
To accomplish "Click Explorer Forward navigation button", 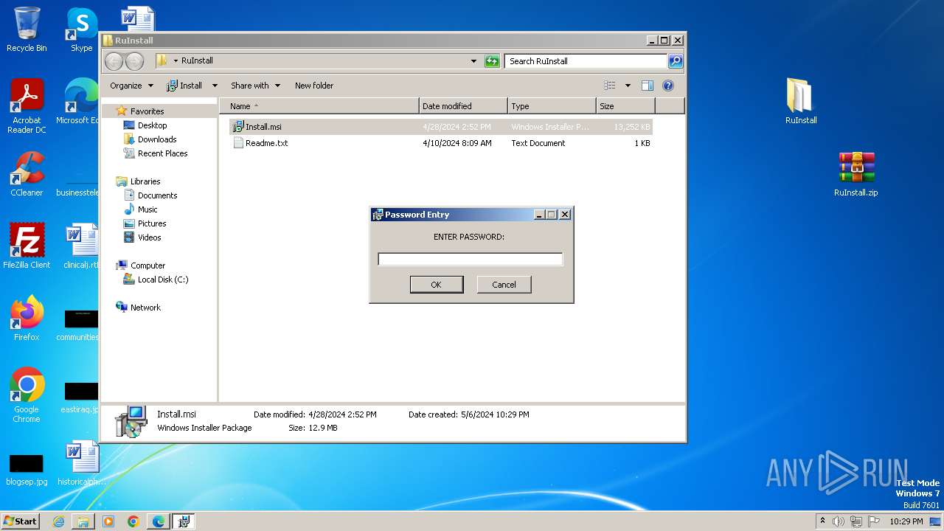I will tap(134, 61).
